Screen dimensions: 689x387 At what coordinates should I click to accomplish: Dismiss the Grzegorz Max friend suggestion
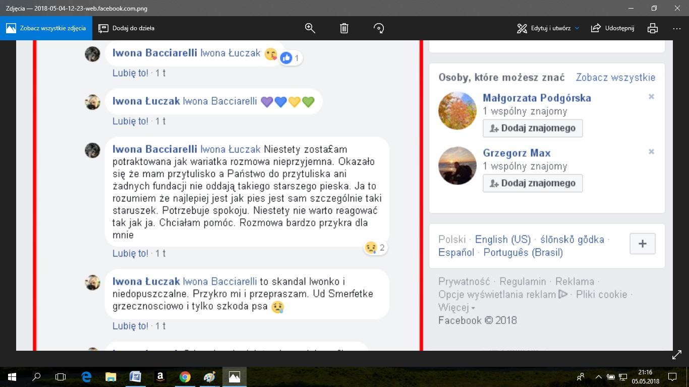(651, 152)
